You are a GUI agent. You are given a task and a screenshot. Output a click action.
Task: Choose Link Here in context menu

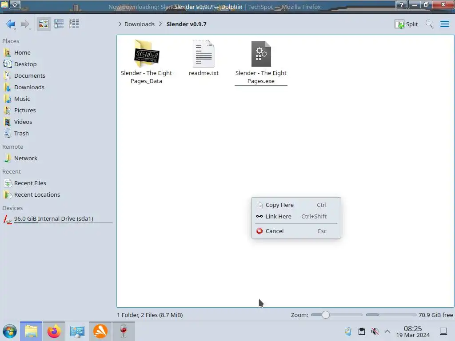point(296,217)
